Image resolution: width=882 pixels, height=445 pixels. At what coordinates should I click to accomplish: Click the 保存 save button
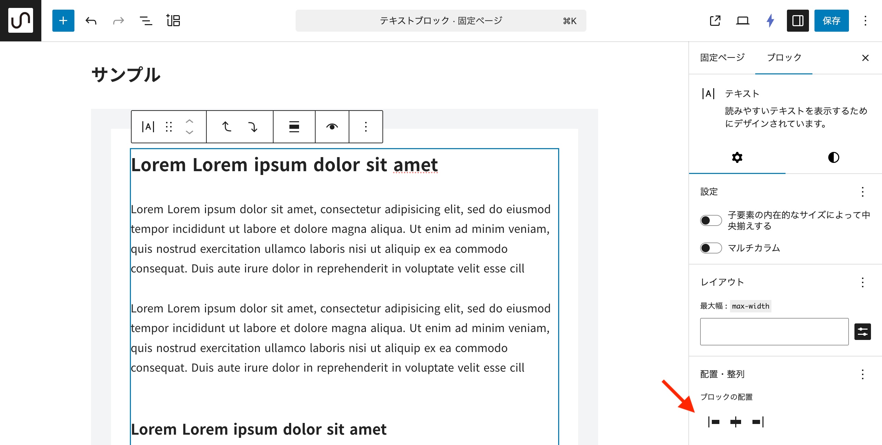[831, 21]
